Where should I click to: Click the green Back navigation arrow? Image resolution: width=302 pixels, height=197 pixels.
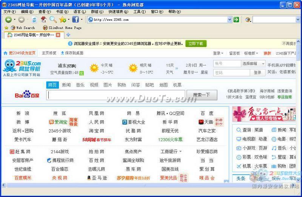(8, 20)
